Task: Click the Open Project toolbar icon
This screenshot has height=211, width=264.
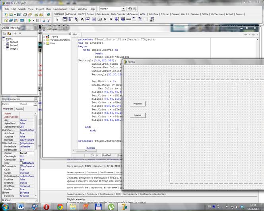Action: point(30,15)
